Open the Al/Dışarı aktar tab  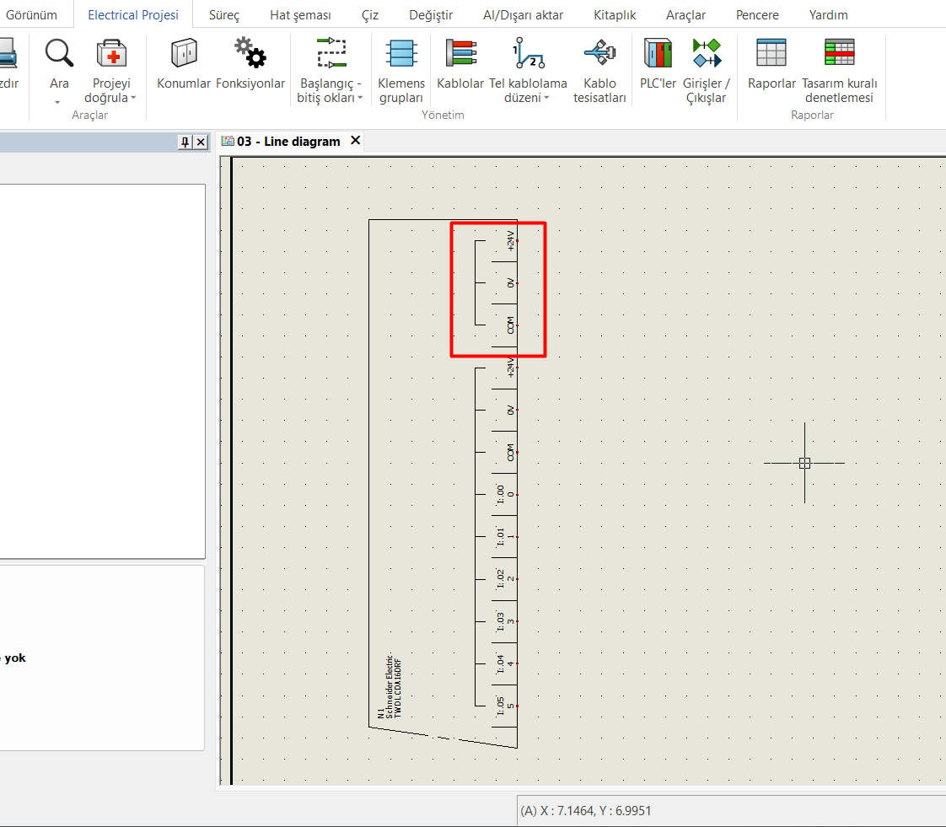(x=523, y=15)
